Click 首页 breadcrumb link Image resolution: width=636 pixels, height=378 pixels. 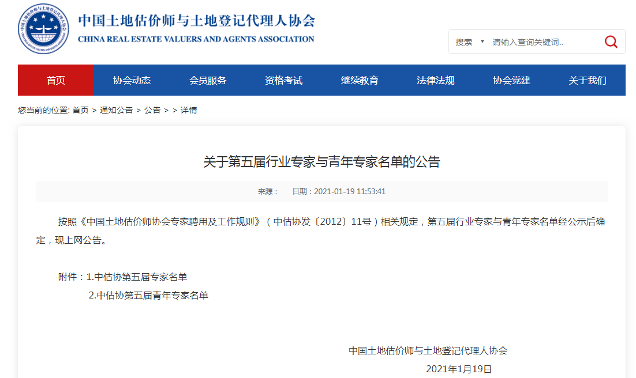[80, 110]
